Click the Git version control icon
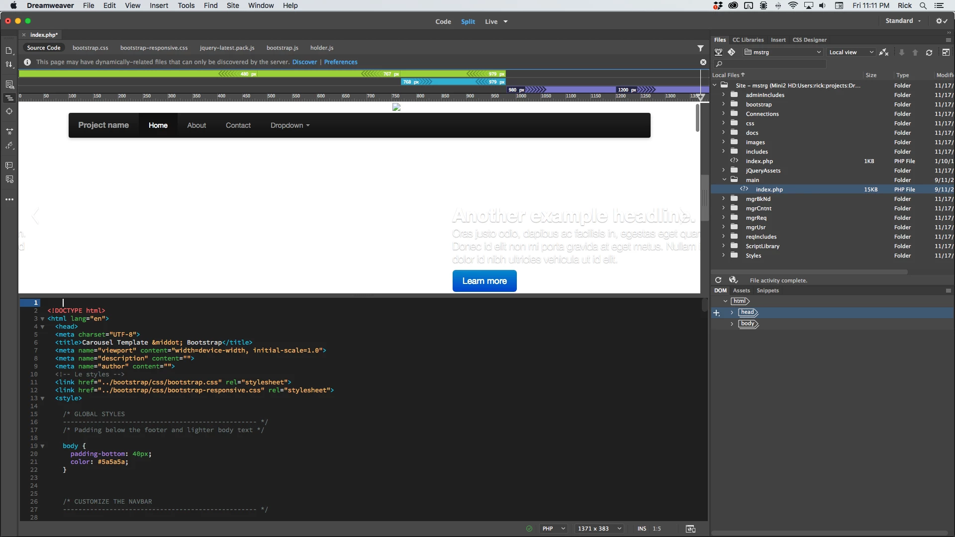 731,52
